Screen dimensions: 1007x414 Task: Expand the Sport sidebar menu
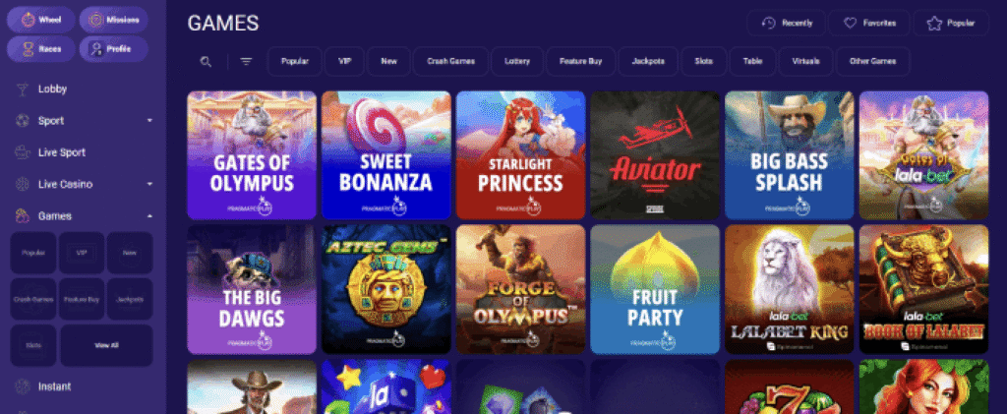(x=84, y=121)
